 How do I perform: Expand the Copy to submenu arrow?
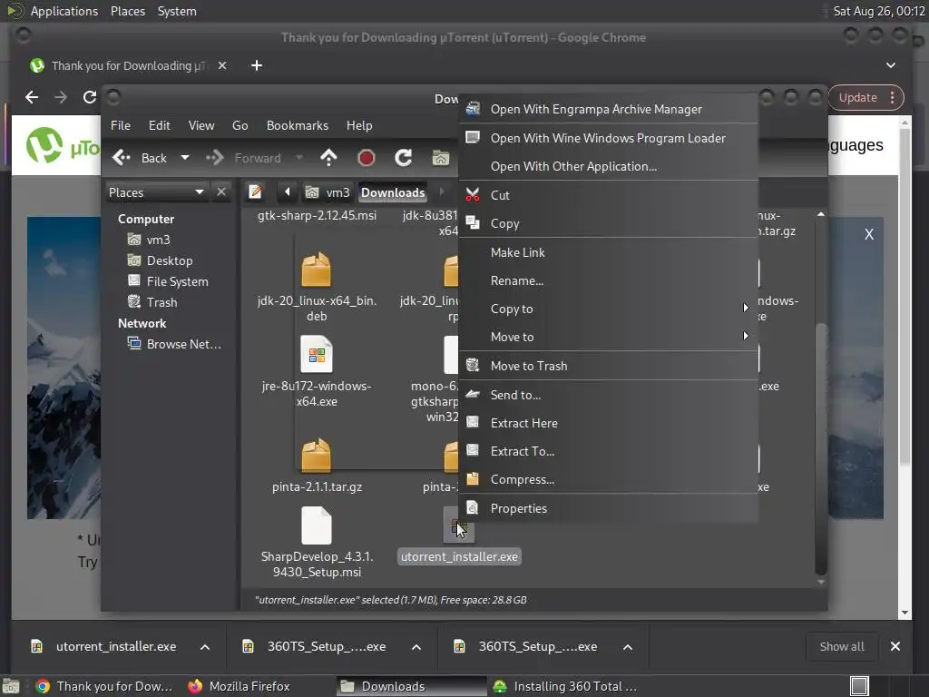(746, 308)
